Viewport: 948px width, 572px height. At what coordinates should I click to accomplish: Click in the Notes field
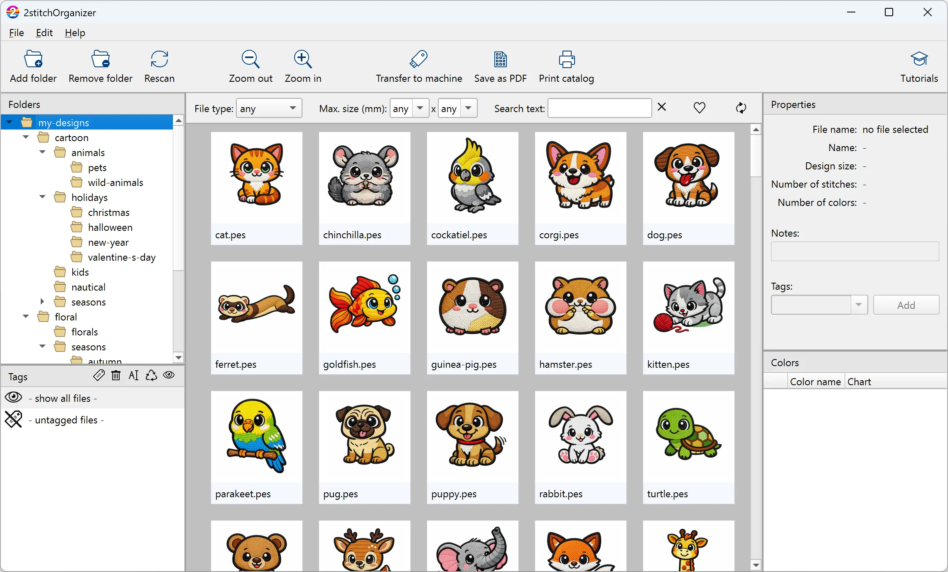855,251
